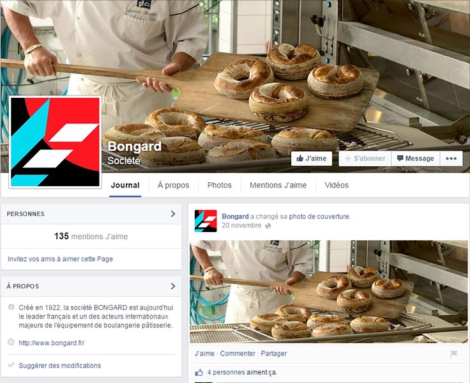Open the three-dots more options menu
This screenshot has height=383, width=470.
[451, 159]
